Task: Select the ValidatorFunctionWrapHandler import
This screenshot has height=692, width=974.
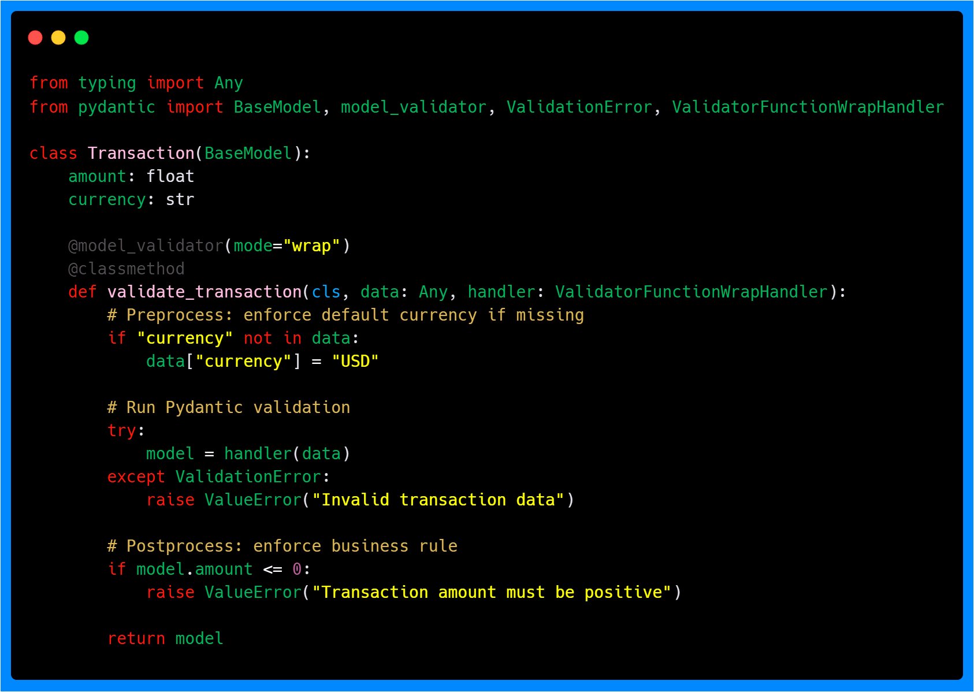Action: click(806, 107)
